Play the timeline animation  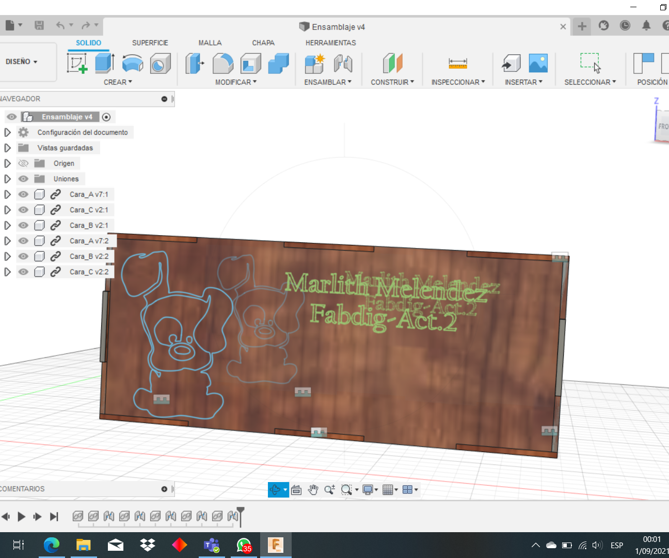click(21, 516)
